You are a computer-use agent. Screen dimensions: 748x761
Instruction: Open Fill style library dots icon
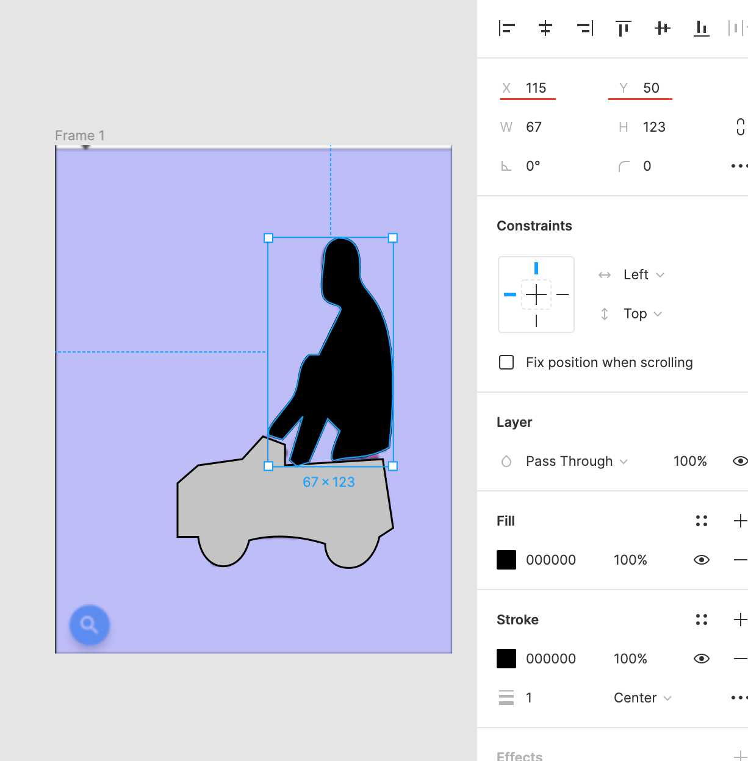tap(702, 521)
